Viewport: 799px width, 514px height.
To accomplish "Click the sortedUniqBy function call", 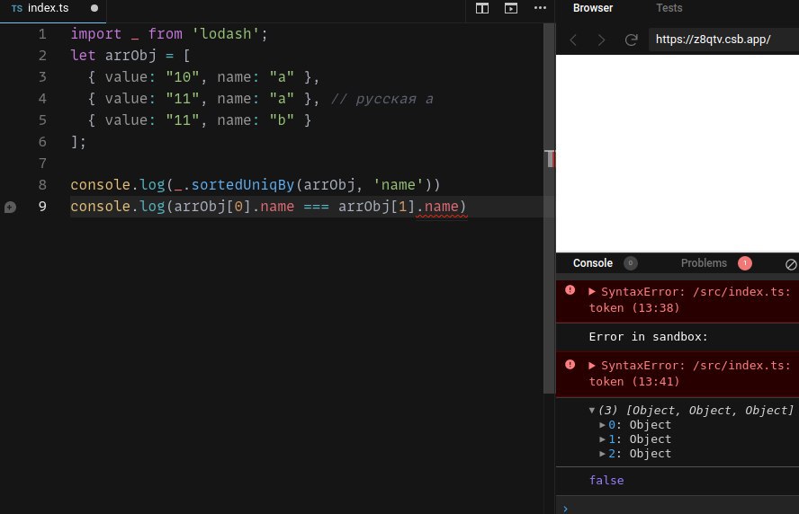I will pos(243,185).
